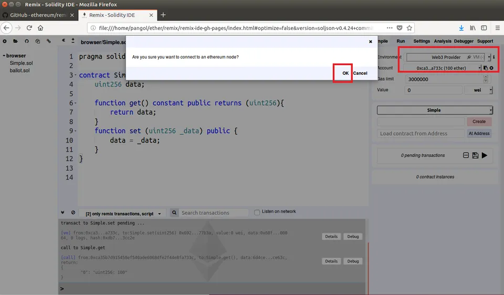Click the Search transactions field

pyautogui.click(x=214, y=212)
